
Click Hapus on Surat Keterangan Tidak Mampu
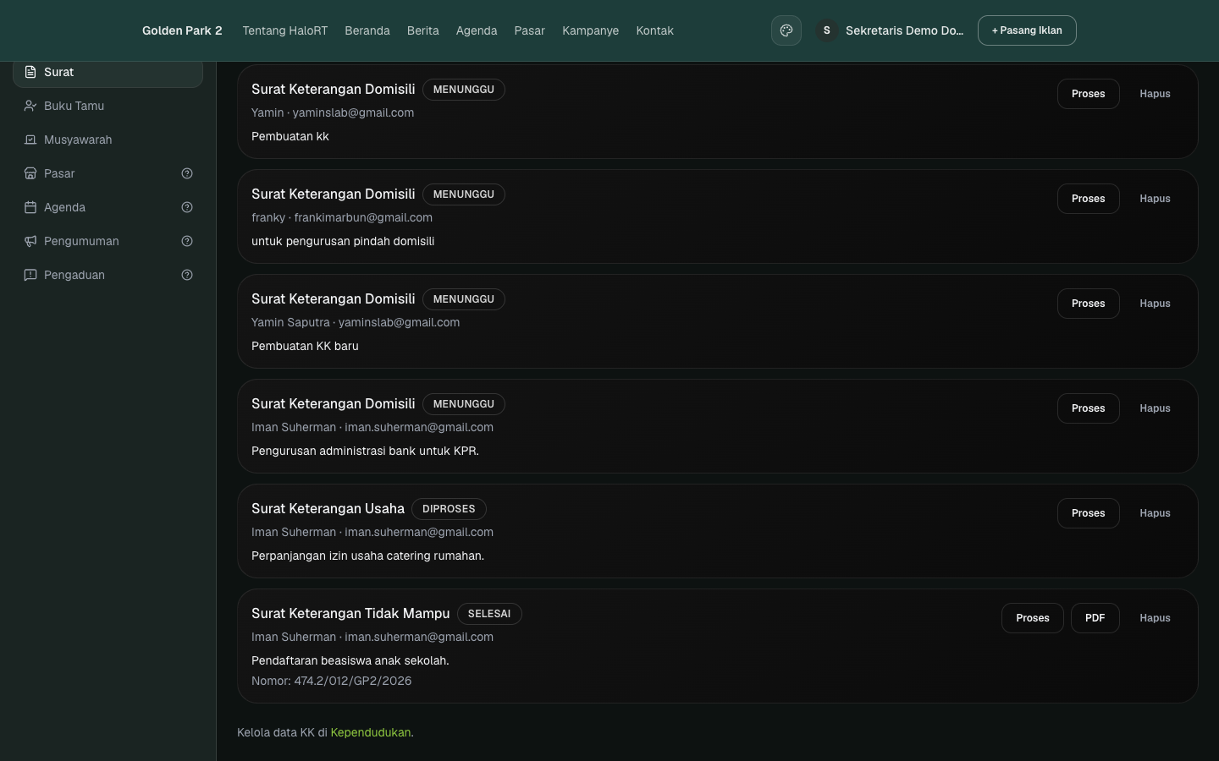(1156, 618)
